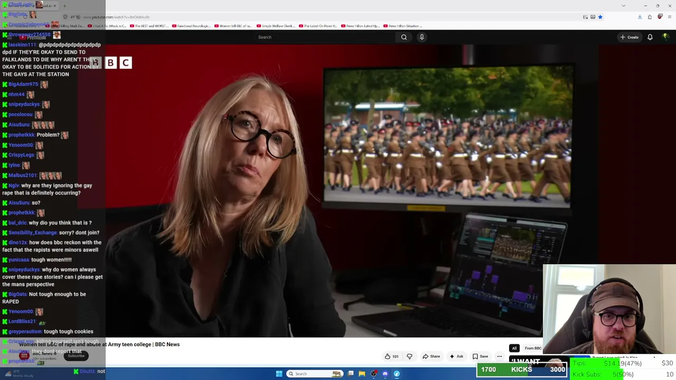Select the All filter chip

coord(514,348)
